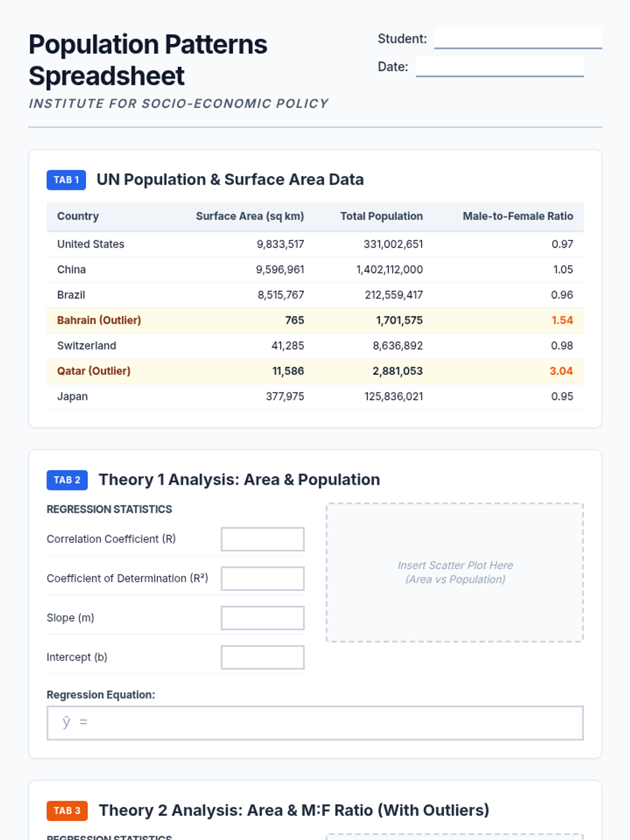
Task: Click the Country column header
Action: [78, 216]
